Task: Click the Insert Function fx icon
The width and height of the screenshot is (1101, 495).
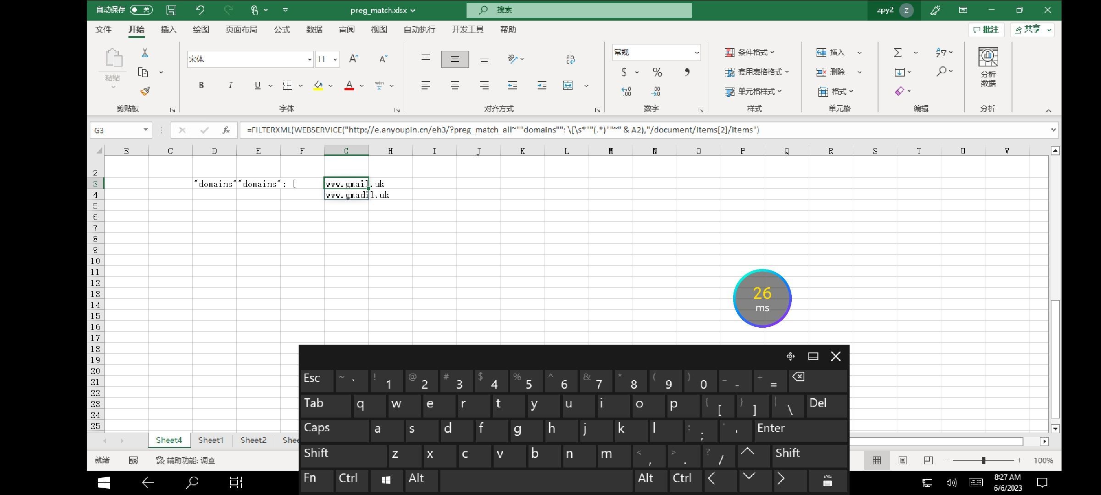Action: click(x=226, y=130)
